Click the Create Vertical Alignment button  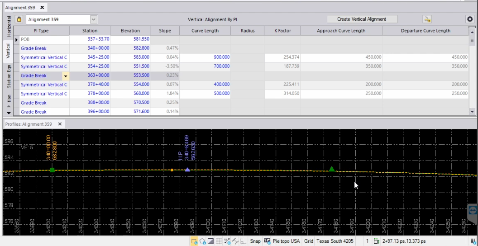click(362, 19)
